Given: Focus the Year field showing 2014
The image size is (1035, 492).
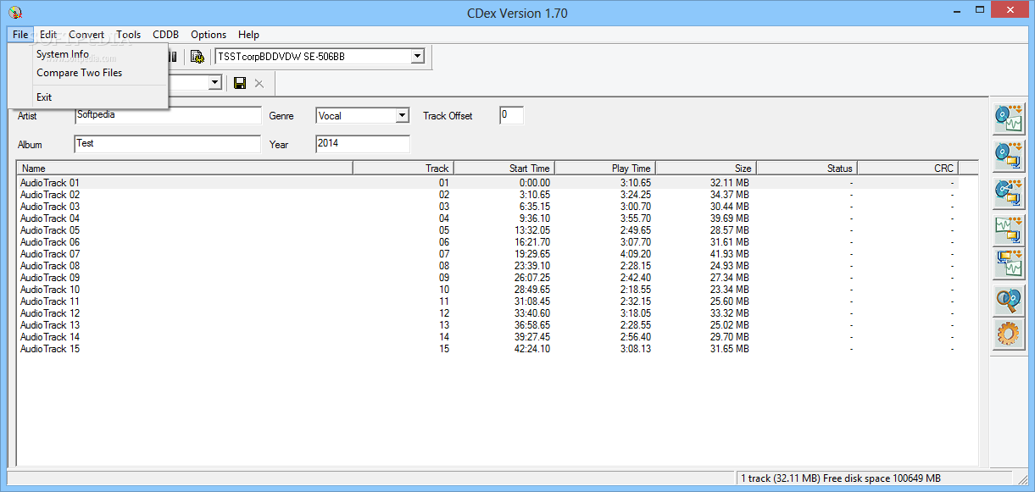Looking at the screenshot, I should pos(363,144).
